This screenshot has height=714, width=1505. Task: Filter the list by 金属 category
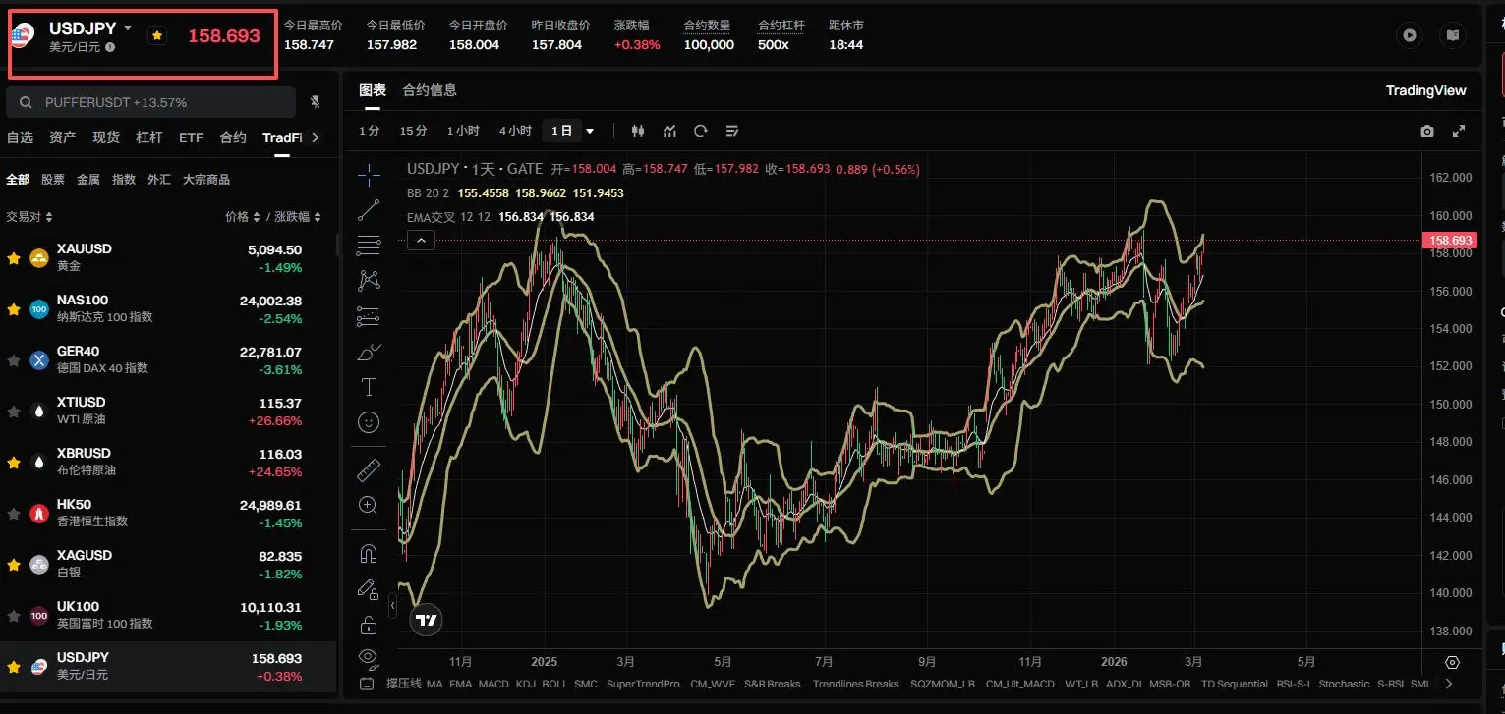(88, 180)
